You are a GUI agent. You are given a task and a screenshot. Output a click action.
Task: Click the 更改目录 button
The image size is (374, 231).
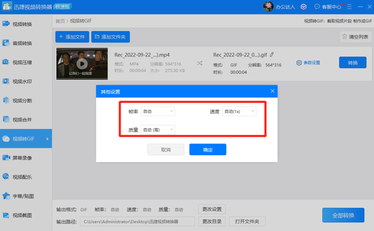(212, 222)
